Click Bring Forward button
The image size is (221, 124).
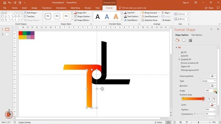(150, 13)
